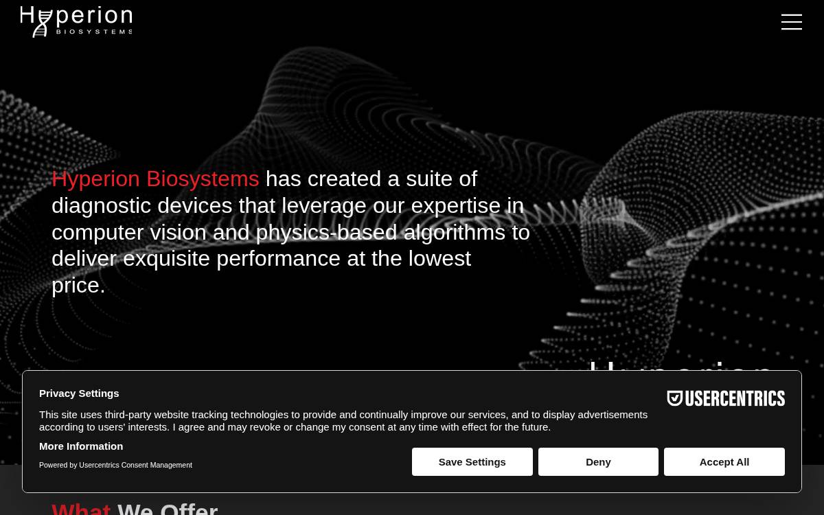Click the Deny button
The height and width of the screenshot is (515, 824).
[598, 462]
